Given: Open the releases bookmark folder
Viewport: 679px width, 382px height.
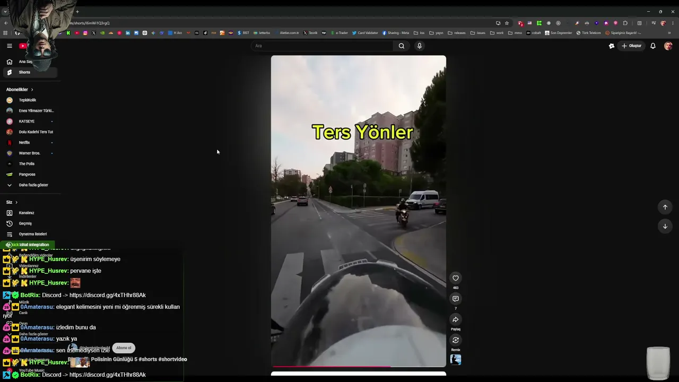Looking at the screenshot, I should click(x=457, y=33).
